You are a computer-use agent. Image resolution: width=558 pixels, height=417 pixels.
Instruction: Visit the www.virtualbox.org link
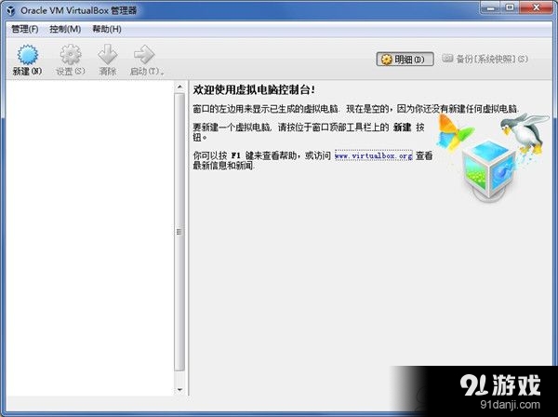[x=374, y=155]
